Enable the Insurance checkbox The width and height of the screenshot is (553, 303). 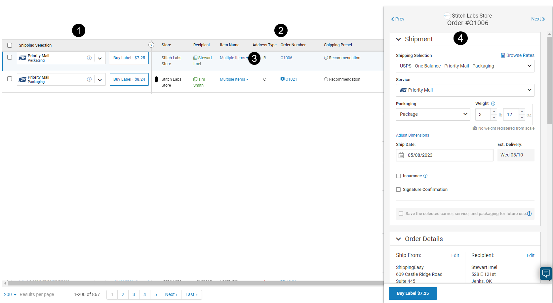click(x=398, y=176)
